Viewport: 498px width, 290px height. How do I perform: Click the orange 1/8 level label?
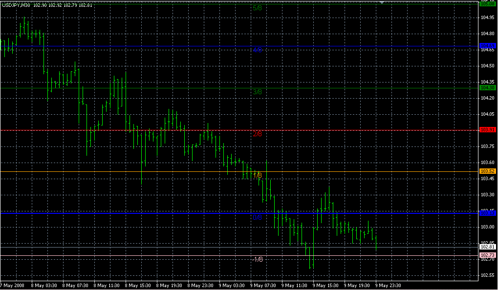[x=258, y=175]
